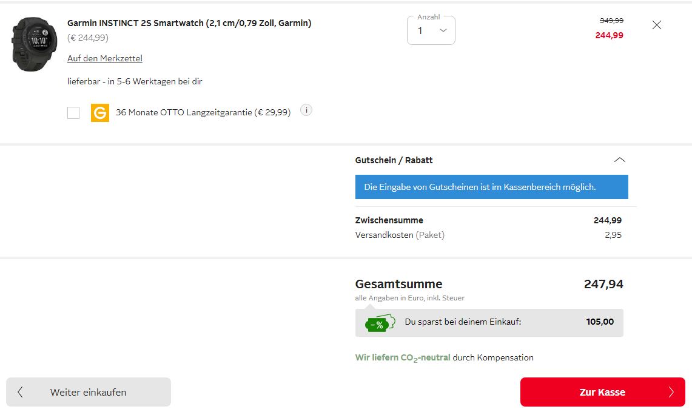The image size is (692, 409).
Task: Click the crossed-out price 349,99
Action: [611, 21]
